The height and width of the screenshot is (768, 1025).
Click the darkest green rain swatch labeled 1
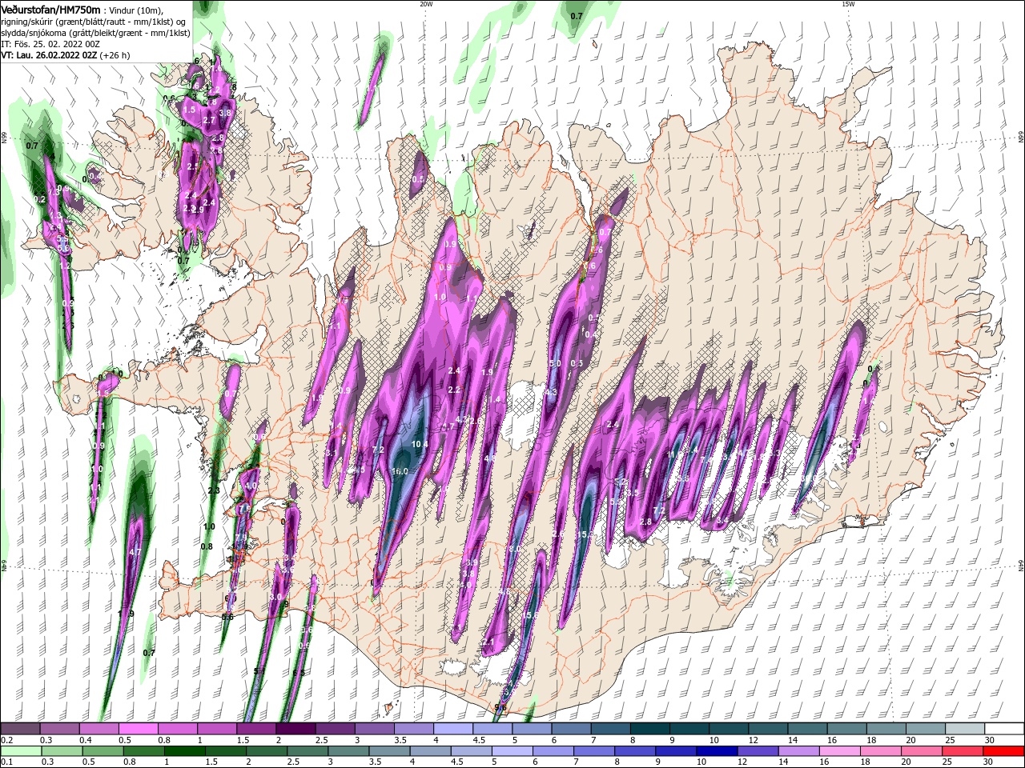[x=183, y=751]
